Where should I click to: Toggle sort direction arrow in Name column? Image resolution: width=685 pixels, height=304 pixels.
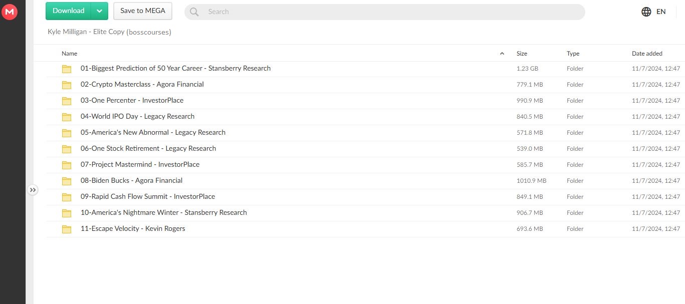pos(502,54)
